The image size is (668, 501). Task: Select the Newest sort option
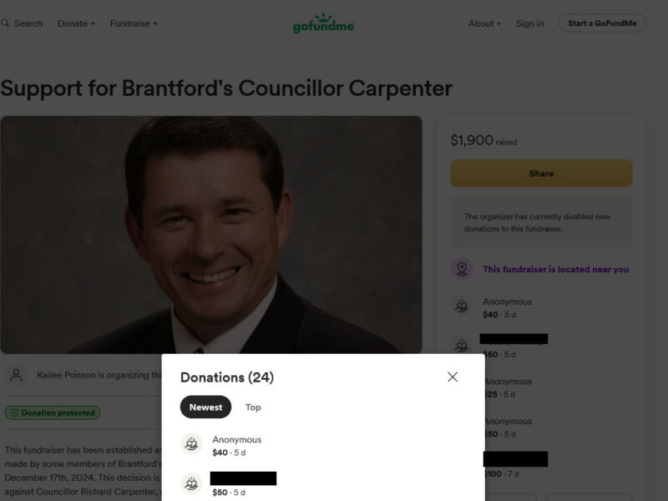point(205,407)
